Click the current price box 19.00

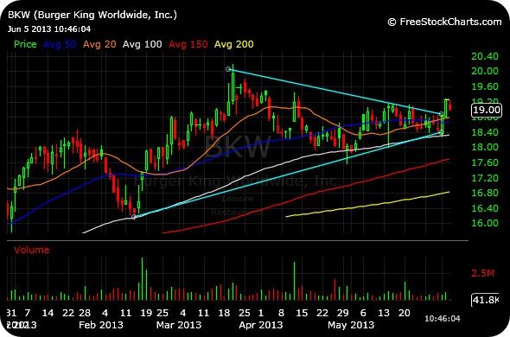pos(487,110)
